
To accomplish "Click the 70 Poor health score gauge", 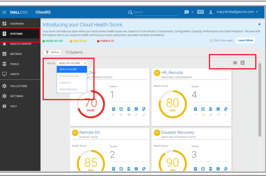I will (91, 104).
